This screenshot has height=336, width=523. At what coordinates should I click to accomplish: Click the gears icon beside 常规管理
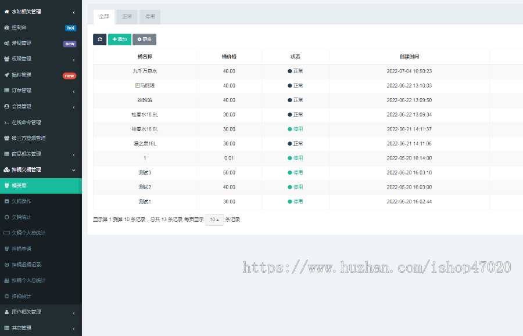click(x=6, y=44)
